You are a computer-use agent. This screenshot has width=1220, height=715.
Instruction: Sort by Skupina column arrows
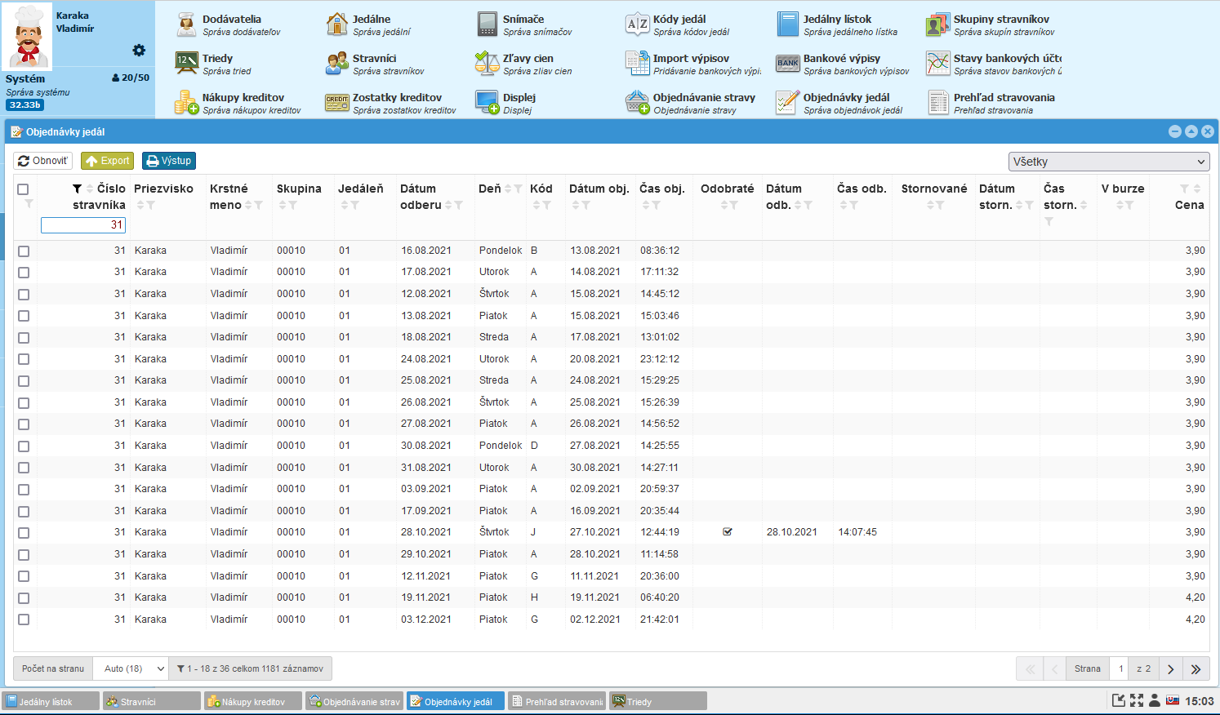coord(282,206)
